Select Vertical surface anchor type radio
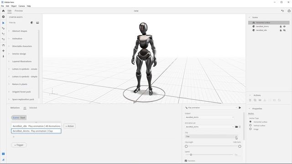292x164 pixels. [250, 125]
